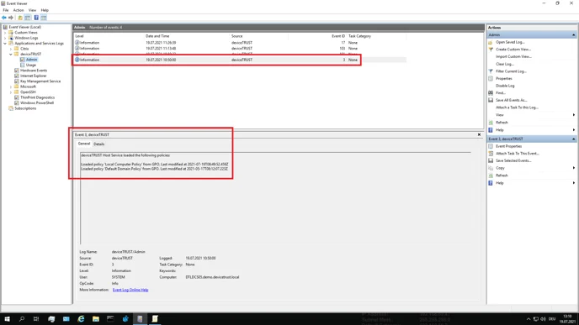The image size is (579, 325).
Task: Select Subscriptions in the tree
Action: click(x=25, y=108)
